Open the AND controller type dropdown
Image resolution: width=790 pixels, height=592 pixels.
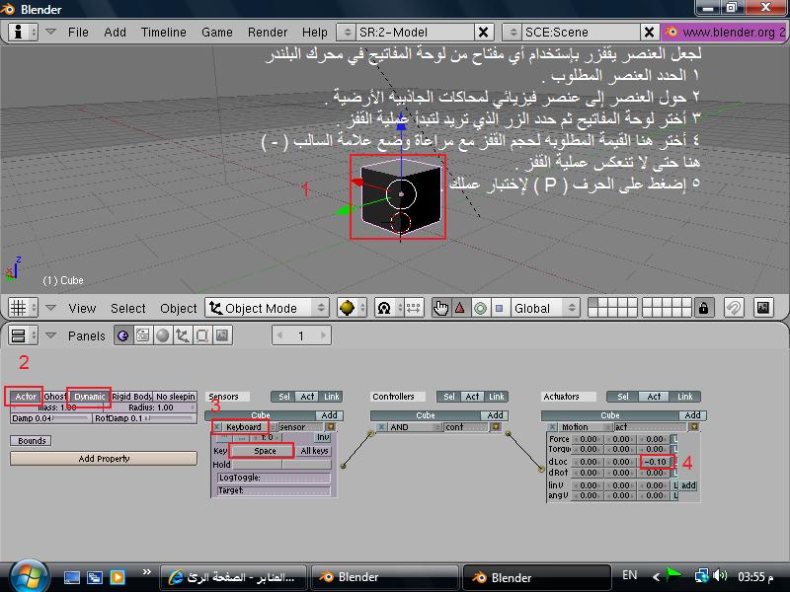tap(415, 427)
